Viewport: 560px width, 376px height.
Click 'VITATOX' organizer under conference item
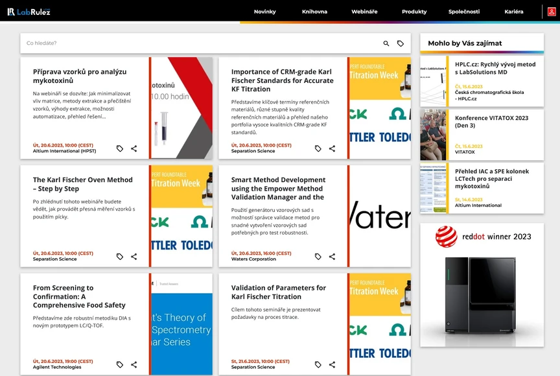(x=465, y=152)
